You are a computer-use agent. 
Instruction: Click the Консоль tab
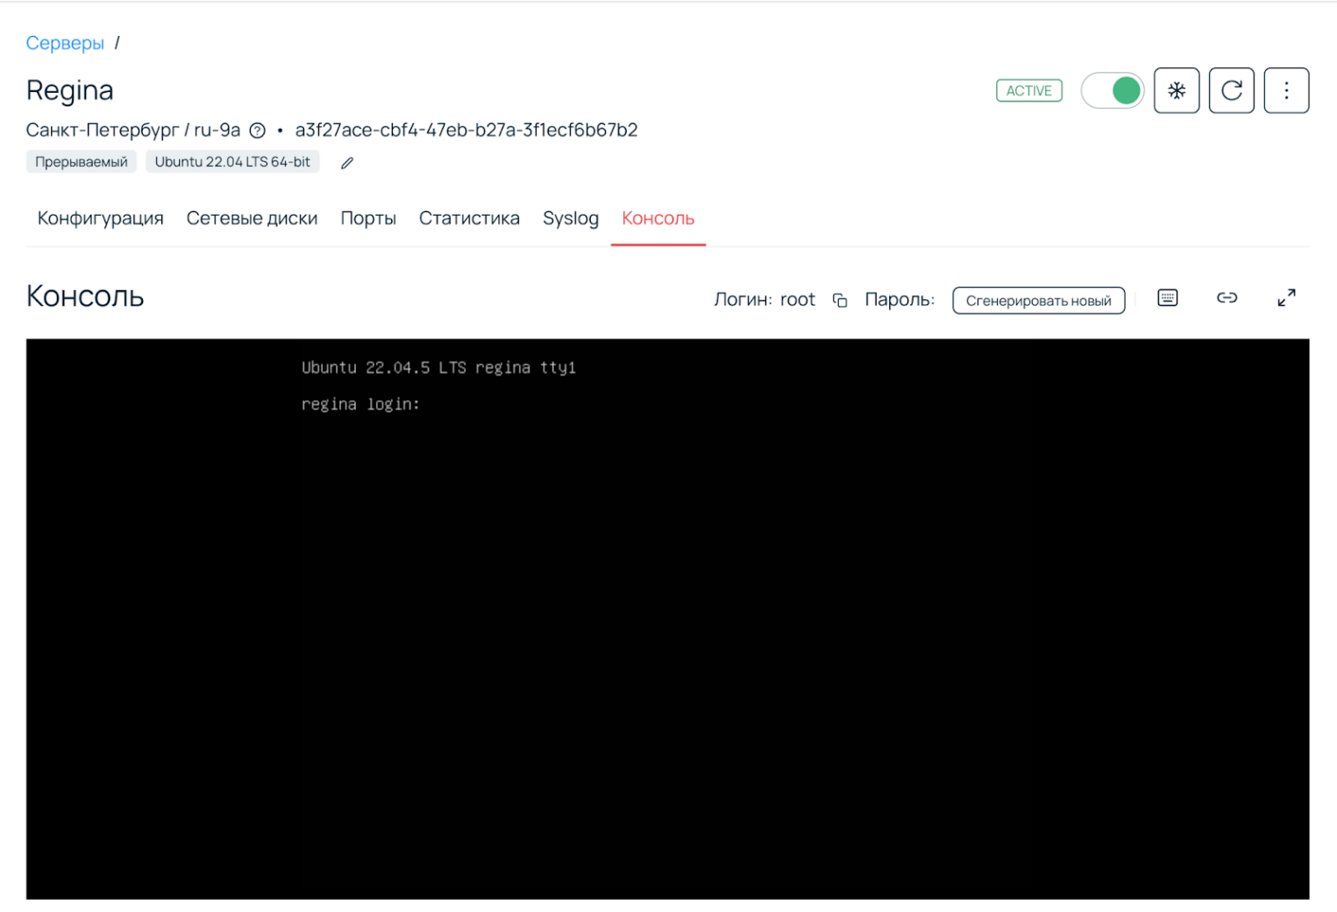(x=658, y=218)
